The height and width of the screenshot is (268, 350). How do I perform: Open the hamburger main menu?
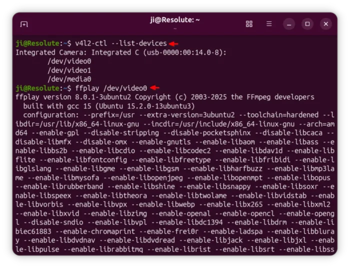269,24
